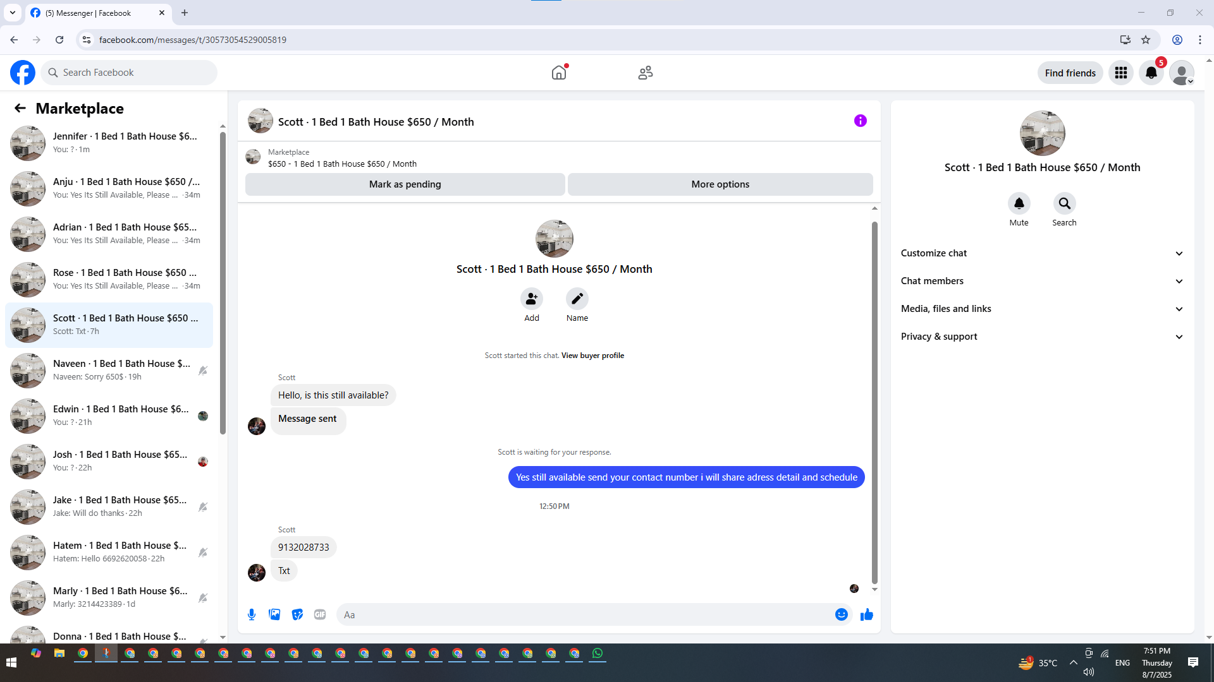
Task: Open Rose's Marketplace conversation
Action: (x=109, y=279)
